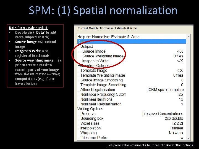
Task: Select the Interpolation row
Action: [x=132, y=128]
